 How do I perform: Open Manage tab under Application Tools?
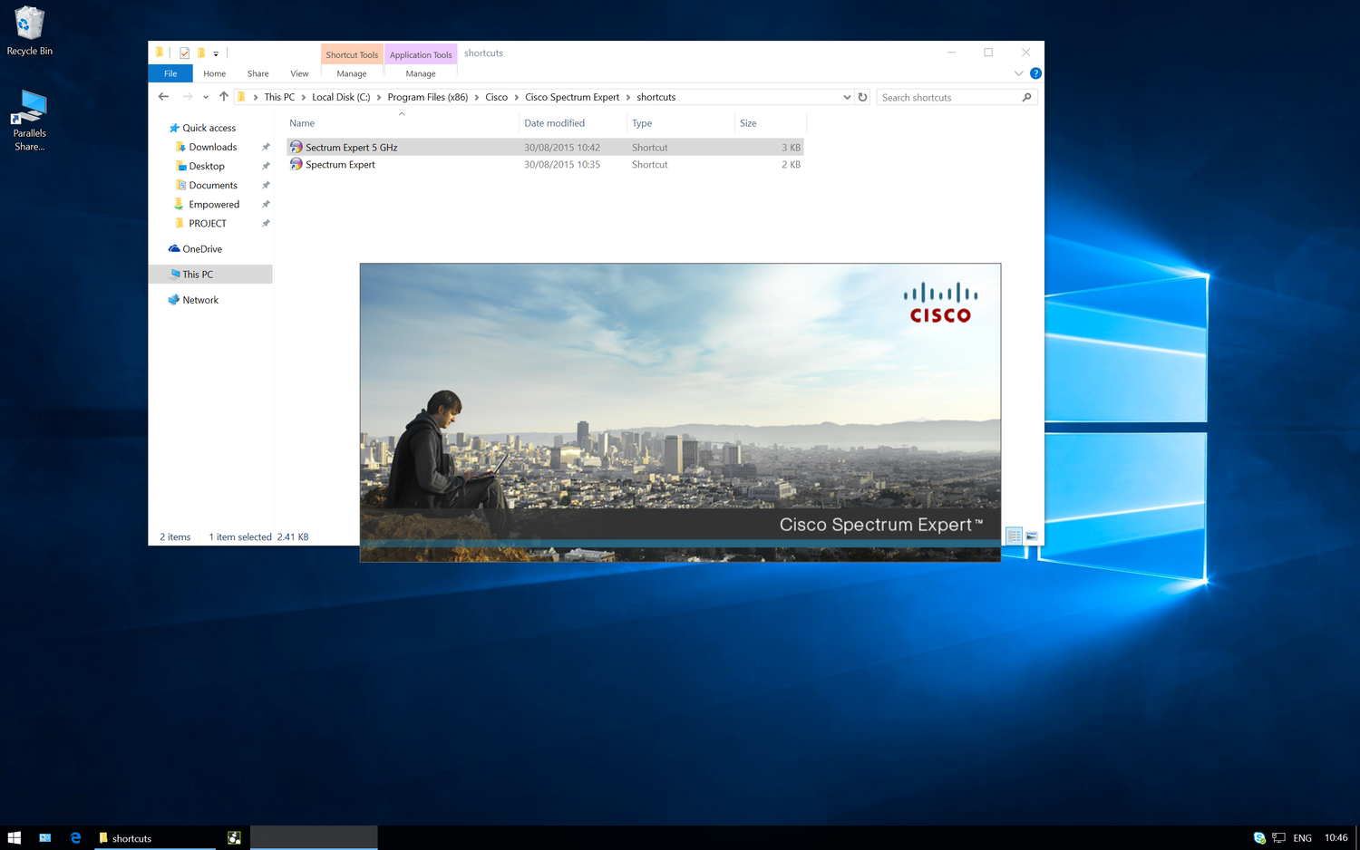point(421,73)
